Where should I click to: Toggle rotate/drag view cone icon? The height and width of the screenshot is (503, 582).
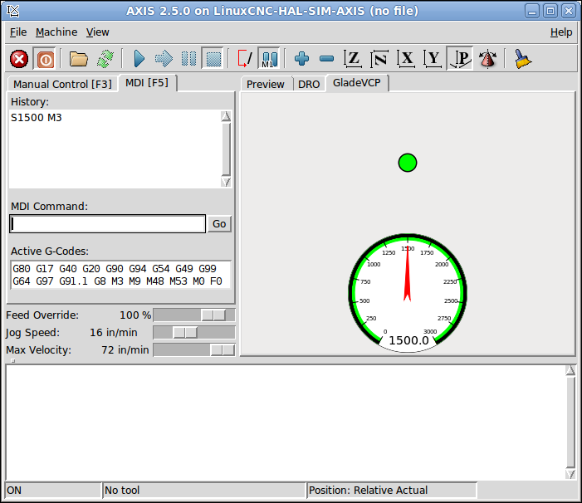(x=487, y=59)
